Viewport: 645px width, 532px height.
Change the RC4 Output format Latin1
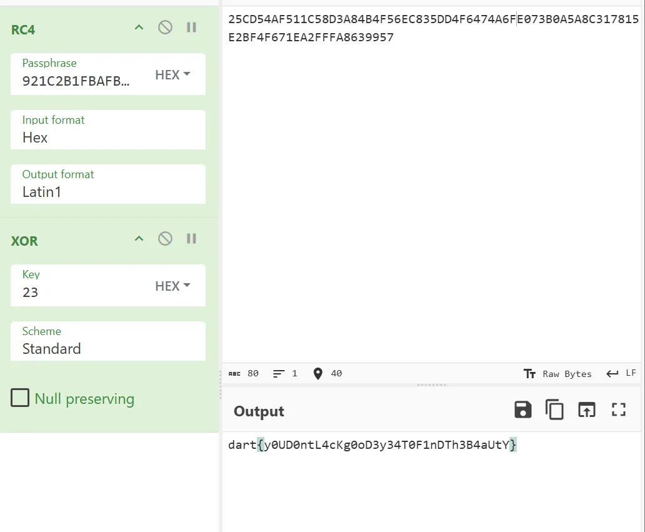pyautogui.click(x=107, y=184)
